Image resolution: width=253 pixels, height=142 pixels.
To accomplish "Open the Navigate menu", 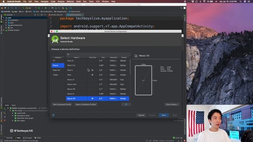I will pyautogui.click(x=44, y=2).
